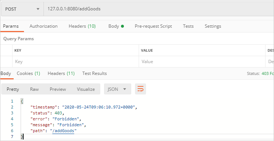Click the "error" key in response JSON

coord(39,119)
